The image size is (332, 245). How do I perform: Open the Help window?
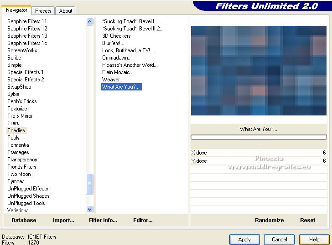(x=314, y=240)
